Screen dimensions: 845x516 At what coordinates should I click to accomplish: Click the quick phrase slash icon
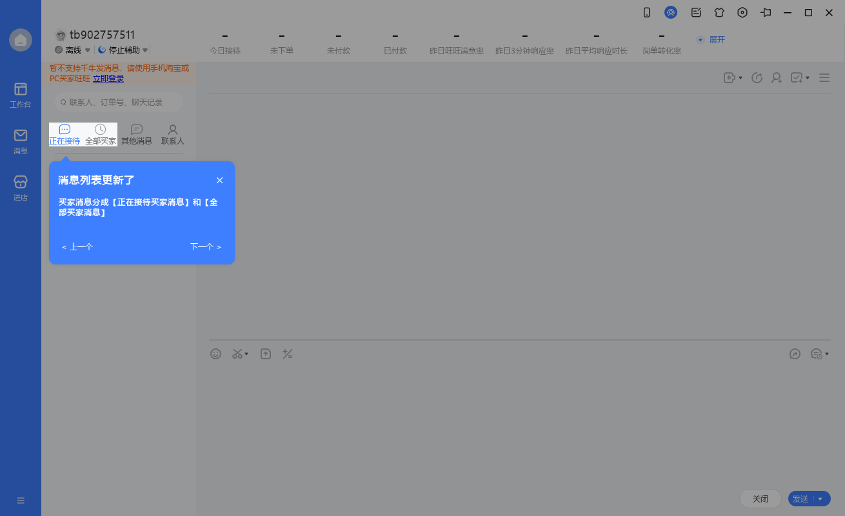click(288, 353)
